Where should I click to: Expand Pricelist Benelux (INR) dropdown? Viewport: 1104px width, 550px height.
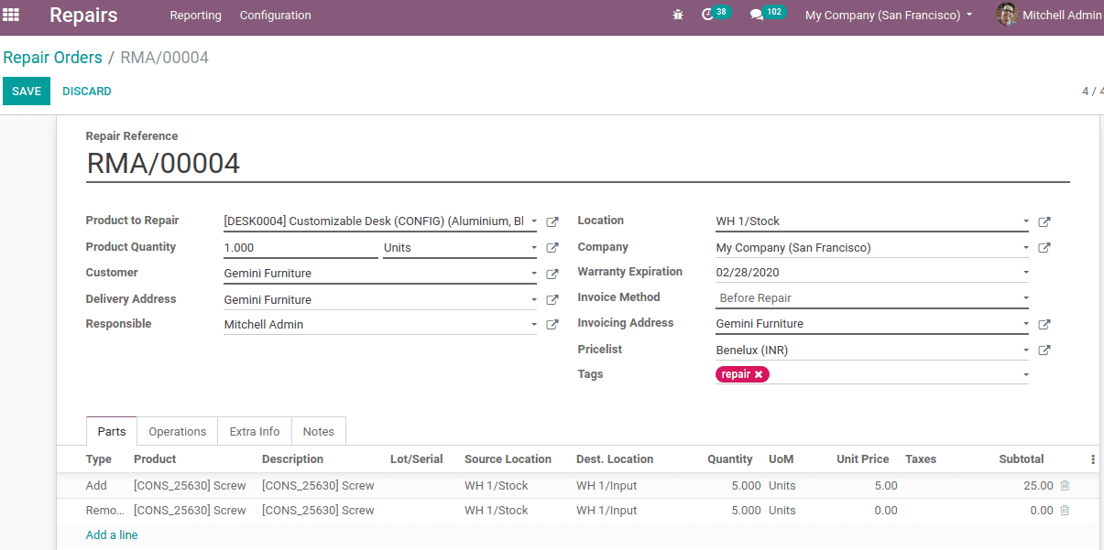[x=1026, y=350]
